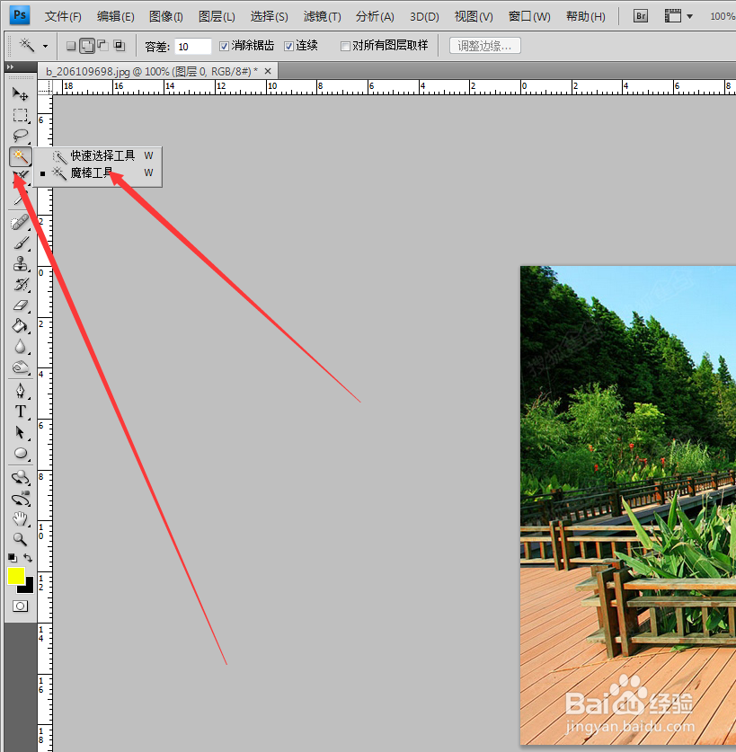Select the Hand tool

point(21,519)
